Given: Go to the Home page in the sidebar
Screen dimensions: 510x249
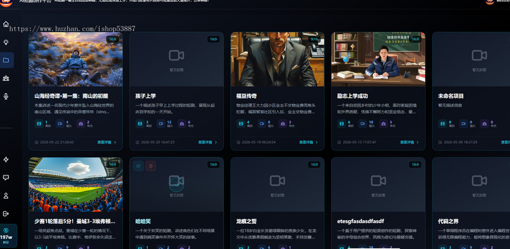Looking at the screenshot, I should click(6, 24).
